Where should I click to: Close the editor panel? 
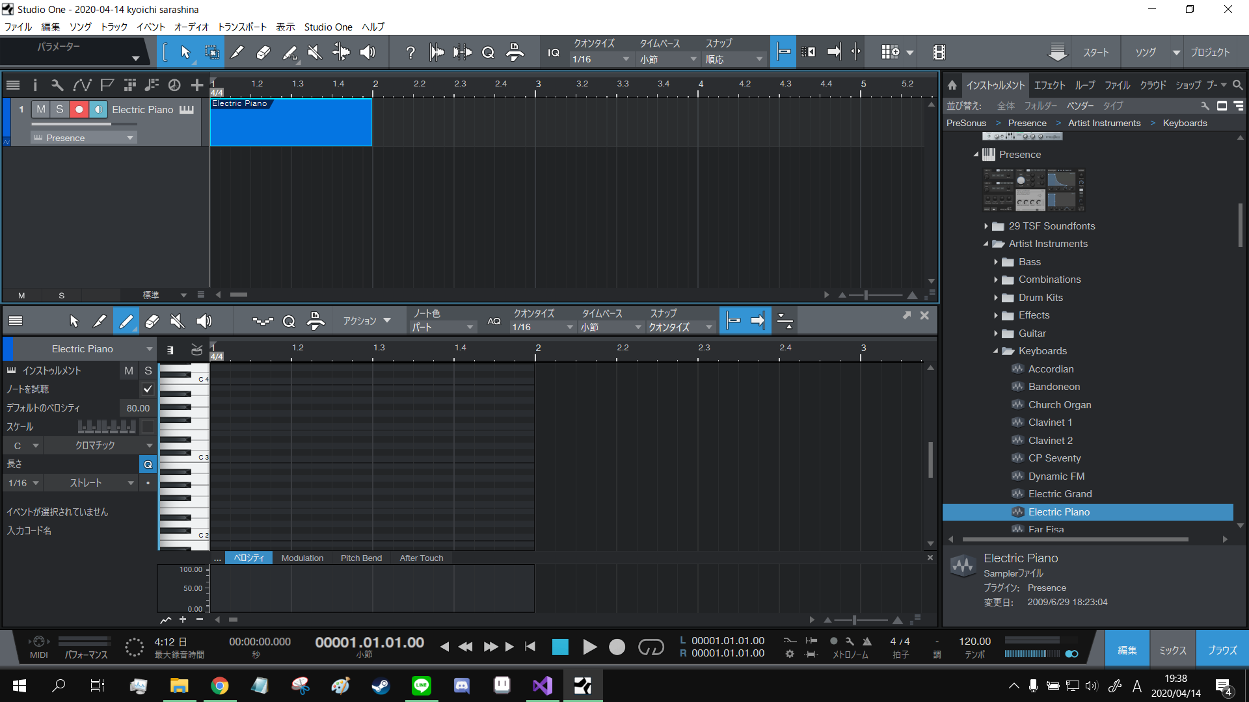coord(924,315)
